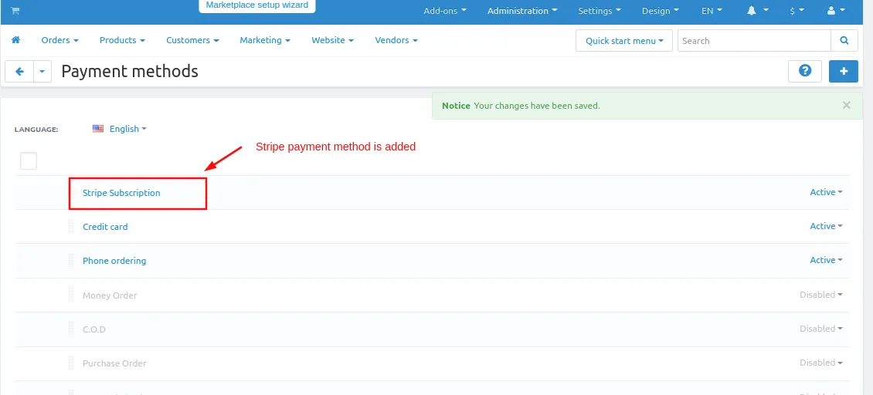The width and height of the screenshot is (873, 395).
Task: Grab the drag handle for C.O.D
Action: pyautogui.click(x=71, y=329)
